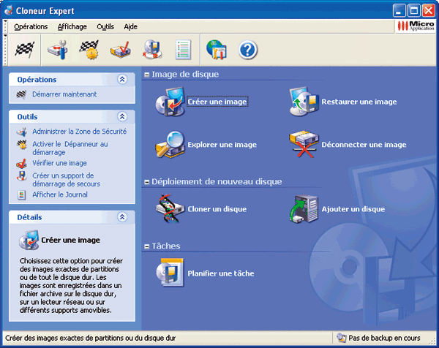This screenshot has width=439, height=348.
Task: Click the globe icon in the toolbar
Action: 216,50
